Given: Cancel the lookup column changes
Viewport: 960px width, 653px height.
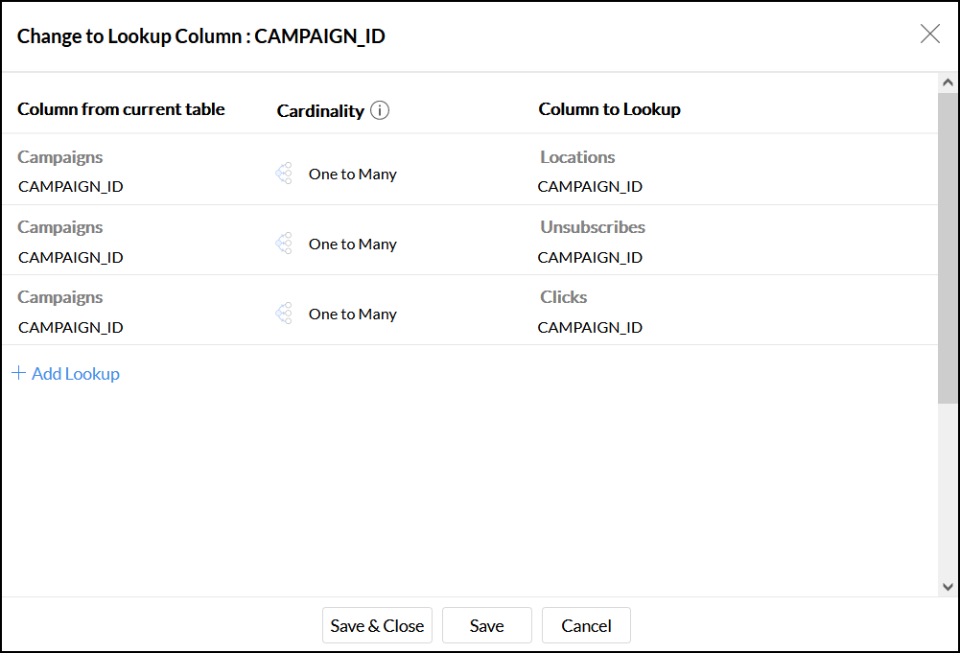Looking at the screenshot, I should (586, 625).
